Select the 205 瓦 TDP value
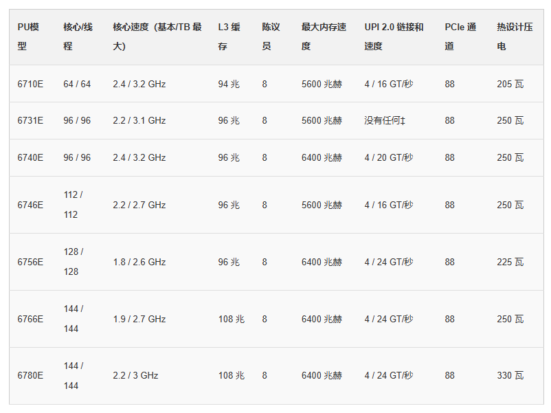 (510, 84)
